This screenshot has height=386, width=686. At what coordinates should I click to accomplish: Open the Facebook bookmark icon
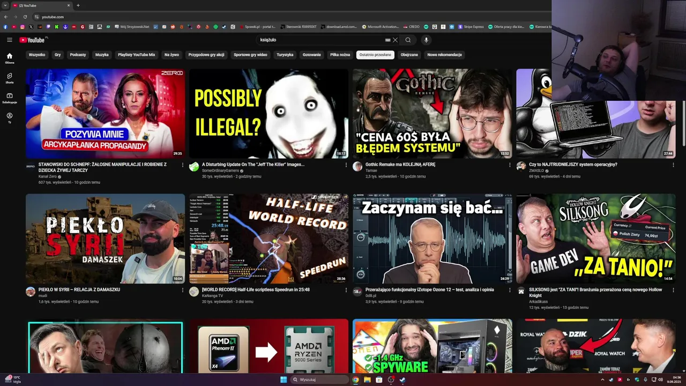[x=5, y=26]
